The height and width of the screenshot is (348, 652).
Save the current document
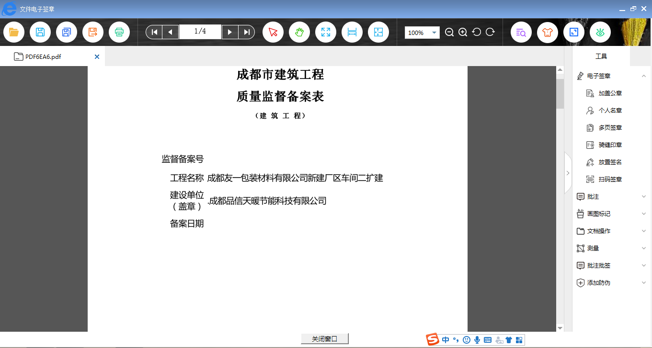point(40,32)
